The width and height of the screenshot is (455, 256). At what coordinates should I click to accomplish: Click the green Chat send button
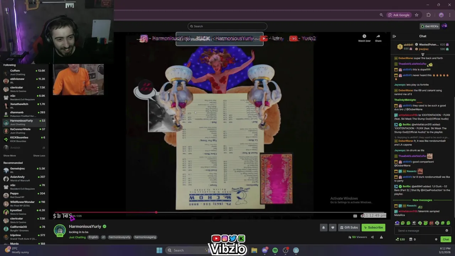(x=446, y=239)
